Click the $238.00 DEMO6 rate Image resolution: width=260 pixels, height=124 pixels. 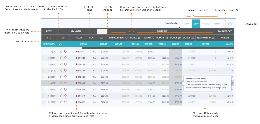point(192,52)
